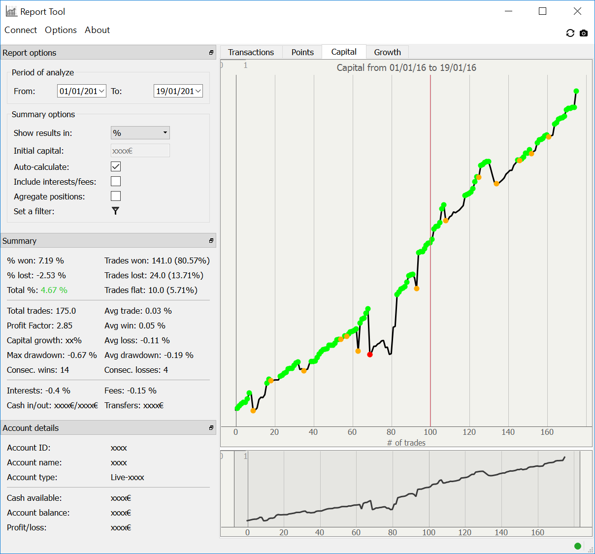Click the green connection status indicator
This screenshot has height=554, width=595.
pos(578,546)
